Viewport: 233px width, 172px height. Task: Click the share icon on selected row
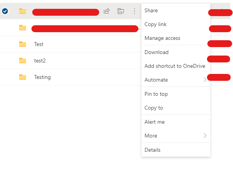pos(107,11)
